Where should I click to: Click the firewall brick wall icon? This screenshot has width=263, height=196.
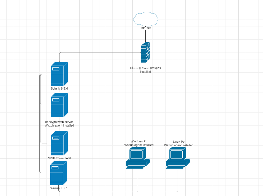click(145, 52)
